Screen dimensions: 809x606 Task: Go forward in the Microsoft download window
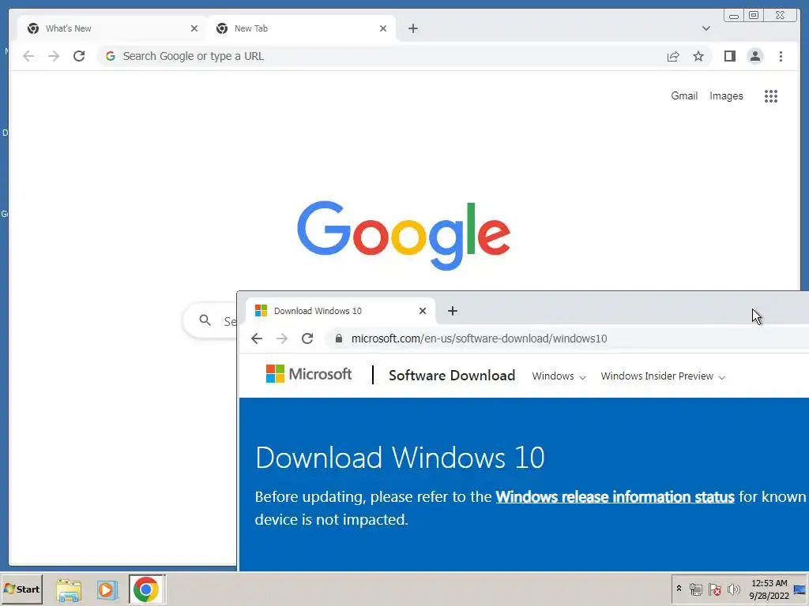coord(282,339)
